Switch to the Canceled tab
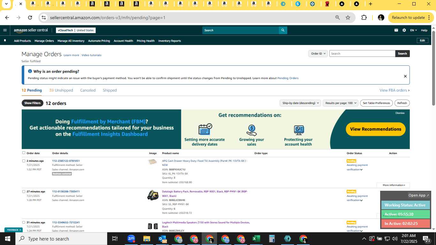 coord(88,90)
